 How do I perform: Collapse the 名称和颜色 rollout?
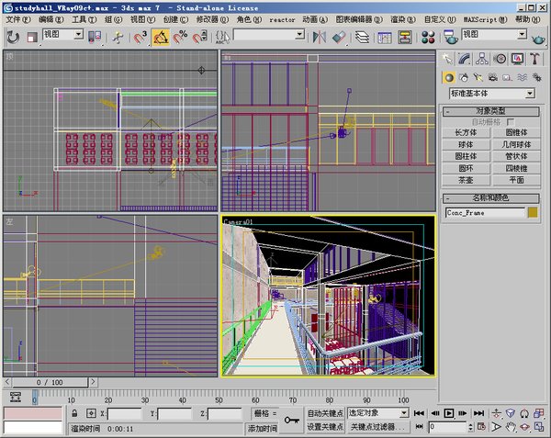click(491, 198)
